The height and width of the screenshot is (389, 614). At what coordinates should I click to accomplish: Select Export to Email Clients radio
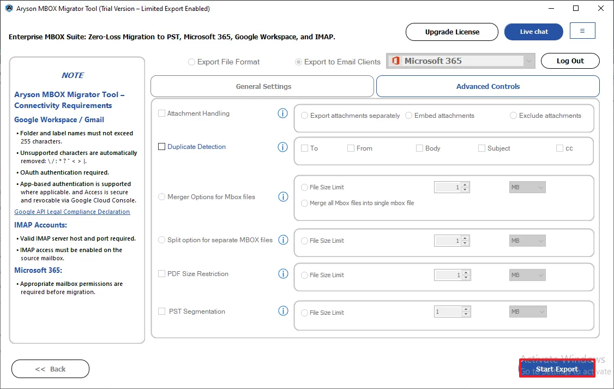tap(298, 62)
